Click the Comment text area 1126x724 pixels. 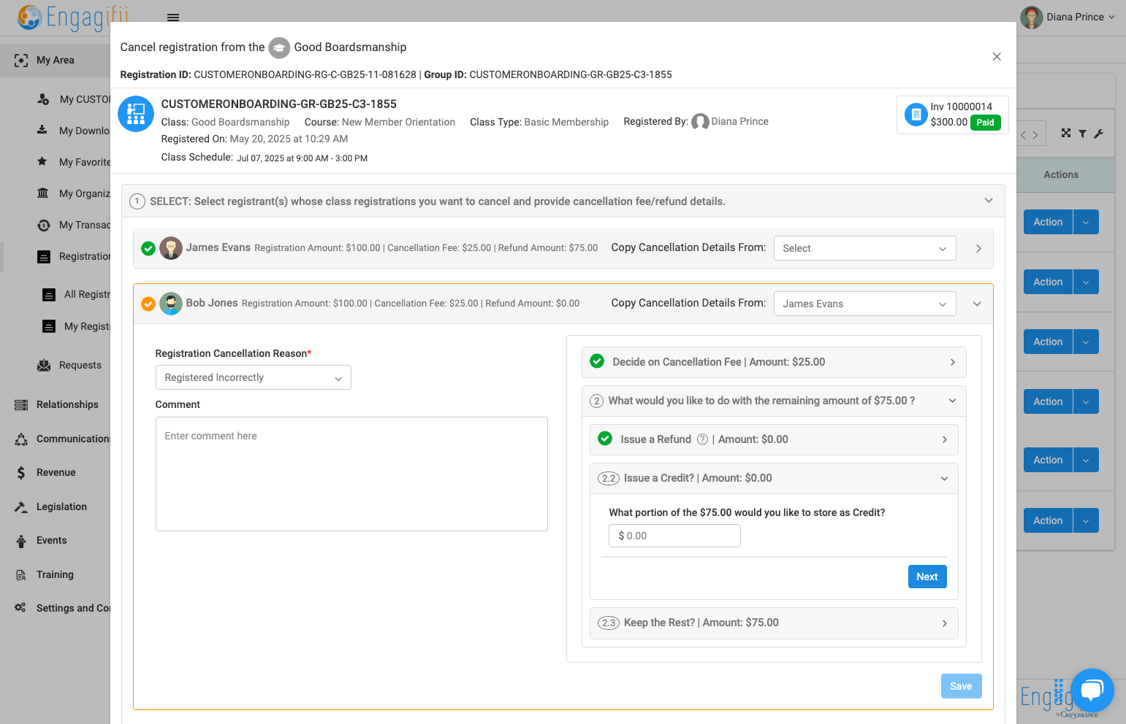[351, 474]
